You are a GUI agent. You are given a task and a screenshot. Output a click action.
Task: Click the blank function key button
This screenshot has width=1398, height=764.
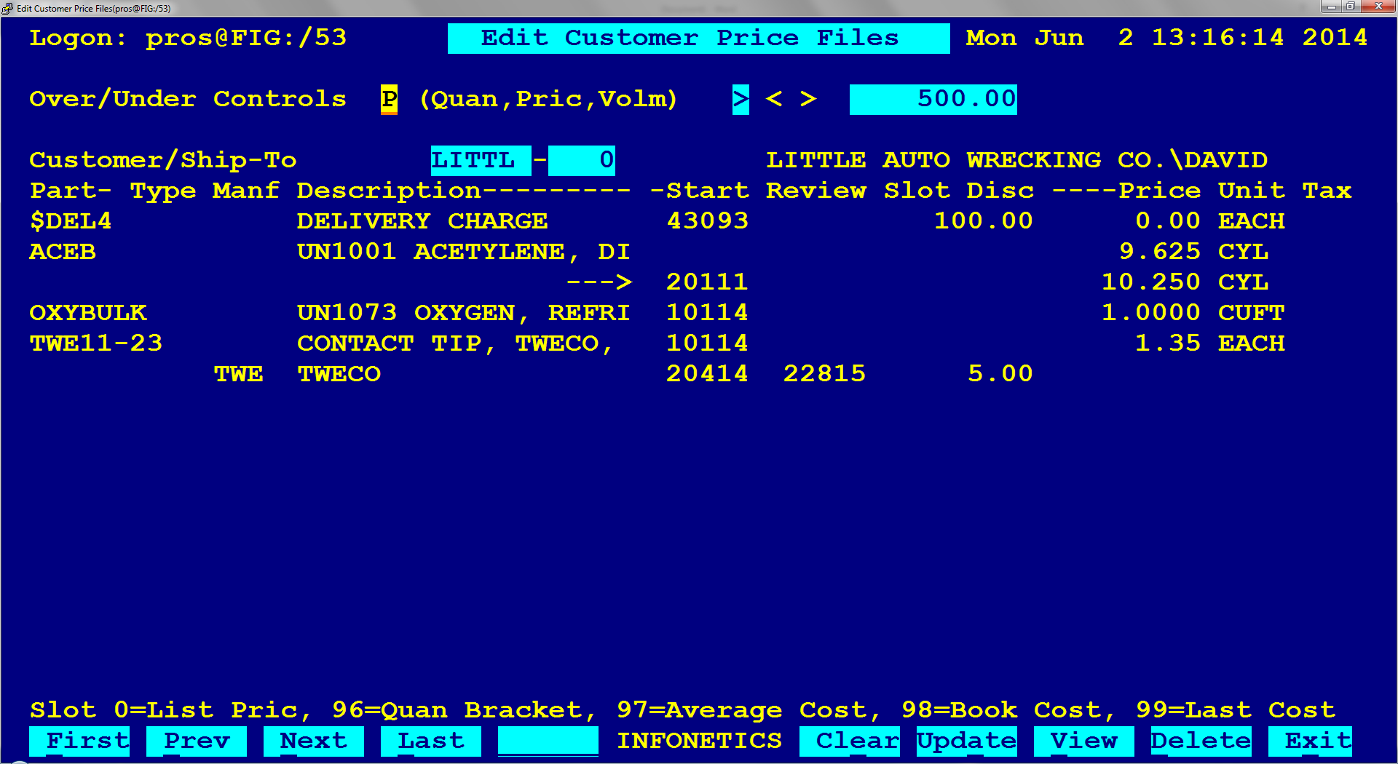click(x=548, y=741)
